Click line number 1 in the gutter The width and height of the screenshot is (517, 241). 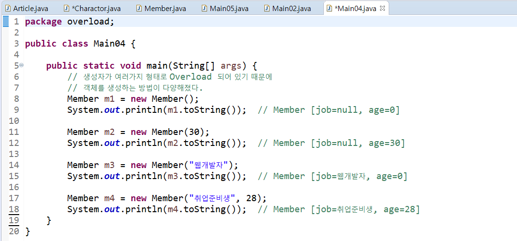click(16, 22)
